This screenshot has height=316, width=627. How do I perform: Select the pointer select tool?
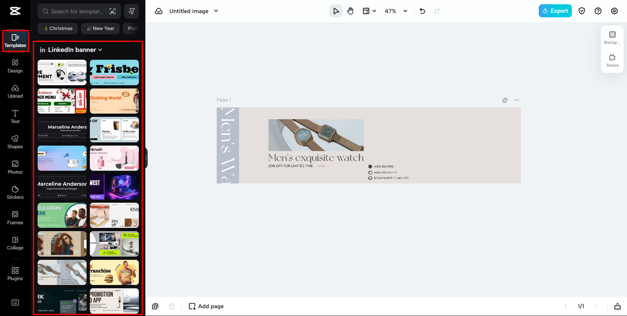tap(336, 11)
